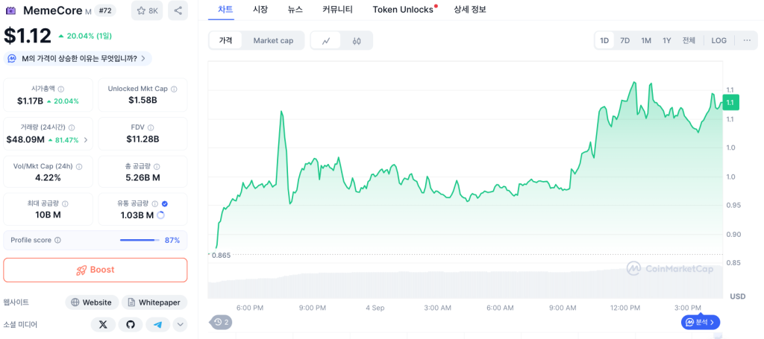The width and height of the screenshot is (764, 339).
Task: Click the Boost button
Action: pos(95,270)
